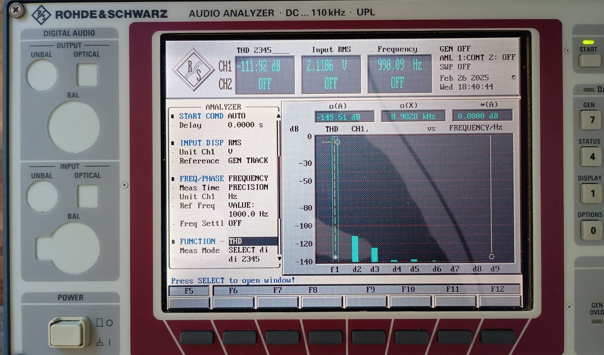Click the ANL 1:CONT 2: OFF text

coord(477,58)
